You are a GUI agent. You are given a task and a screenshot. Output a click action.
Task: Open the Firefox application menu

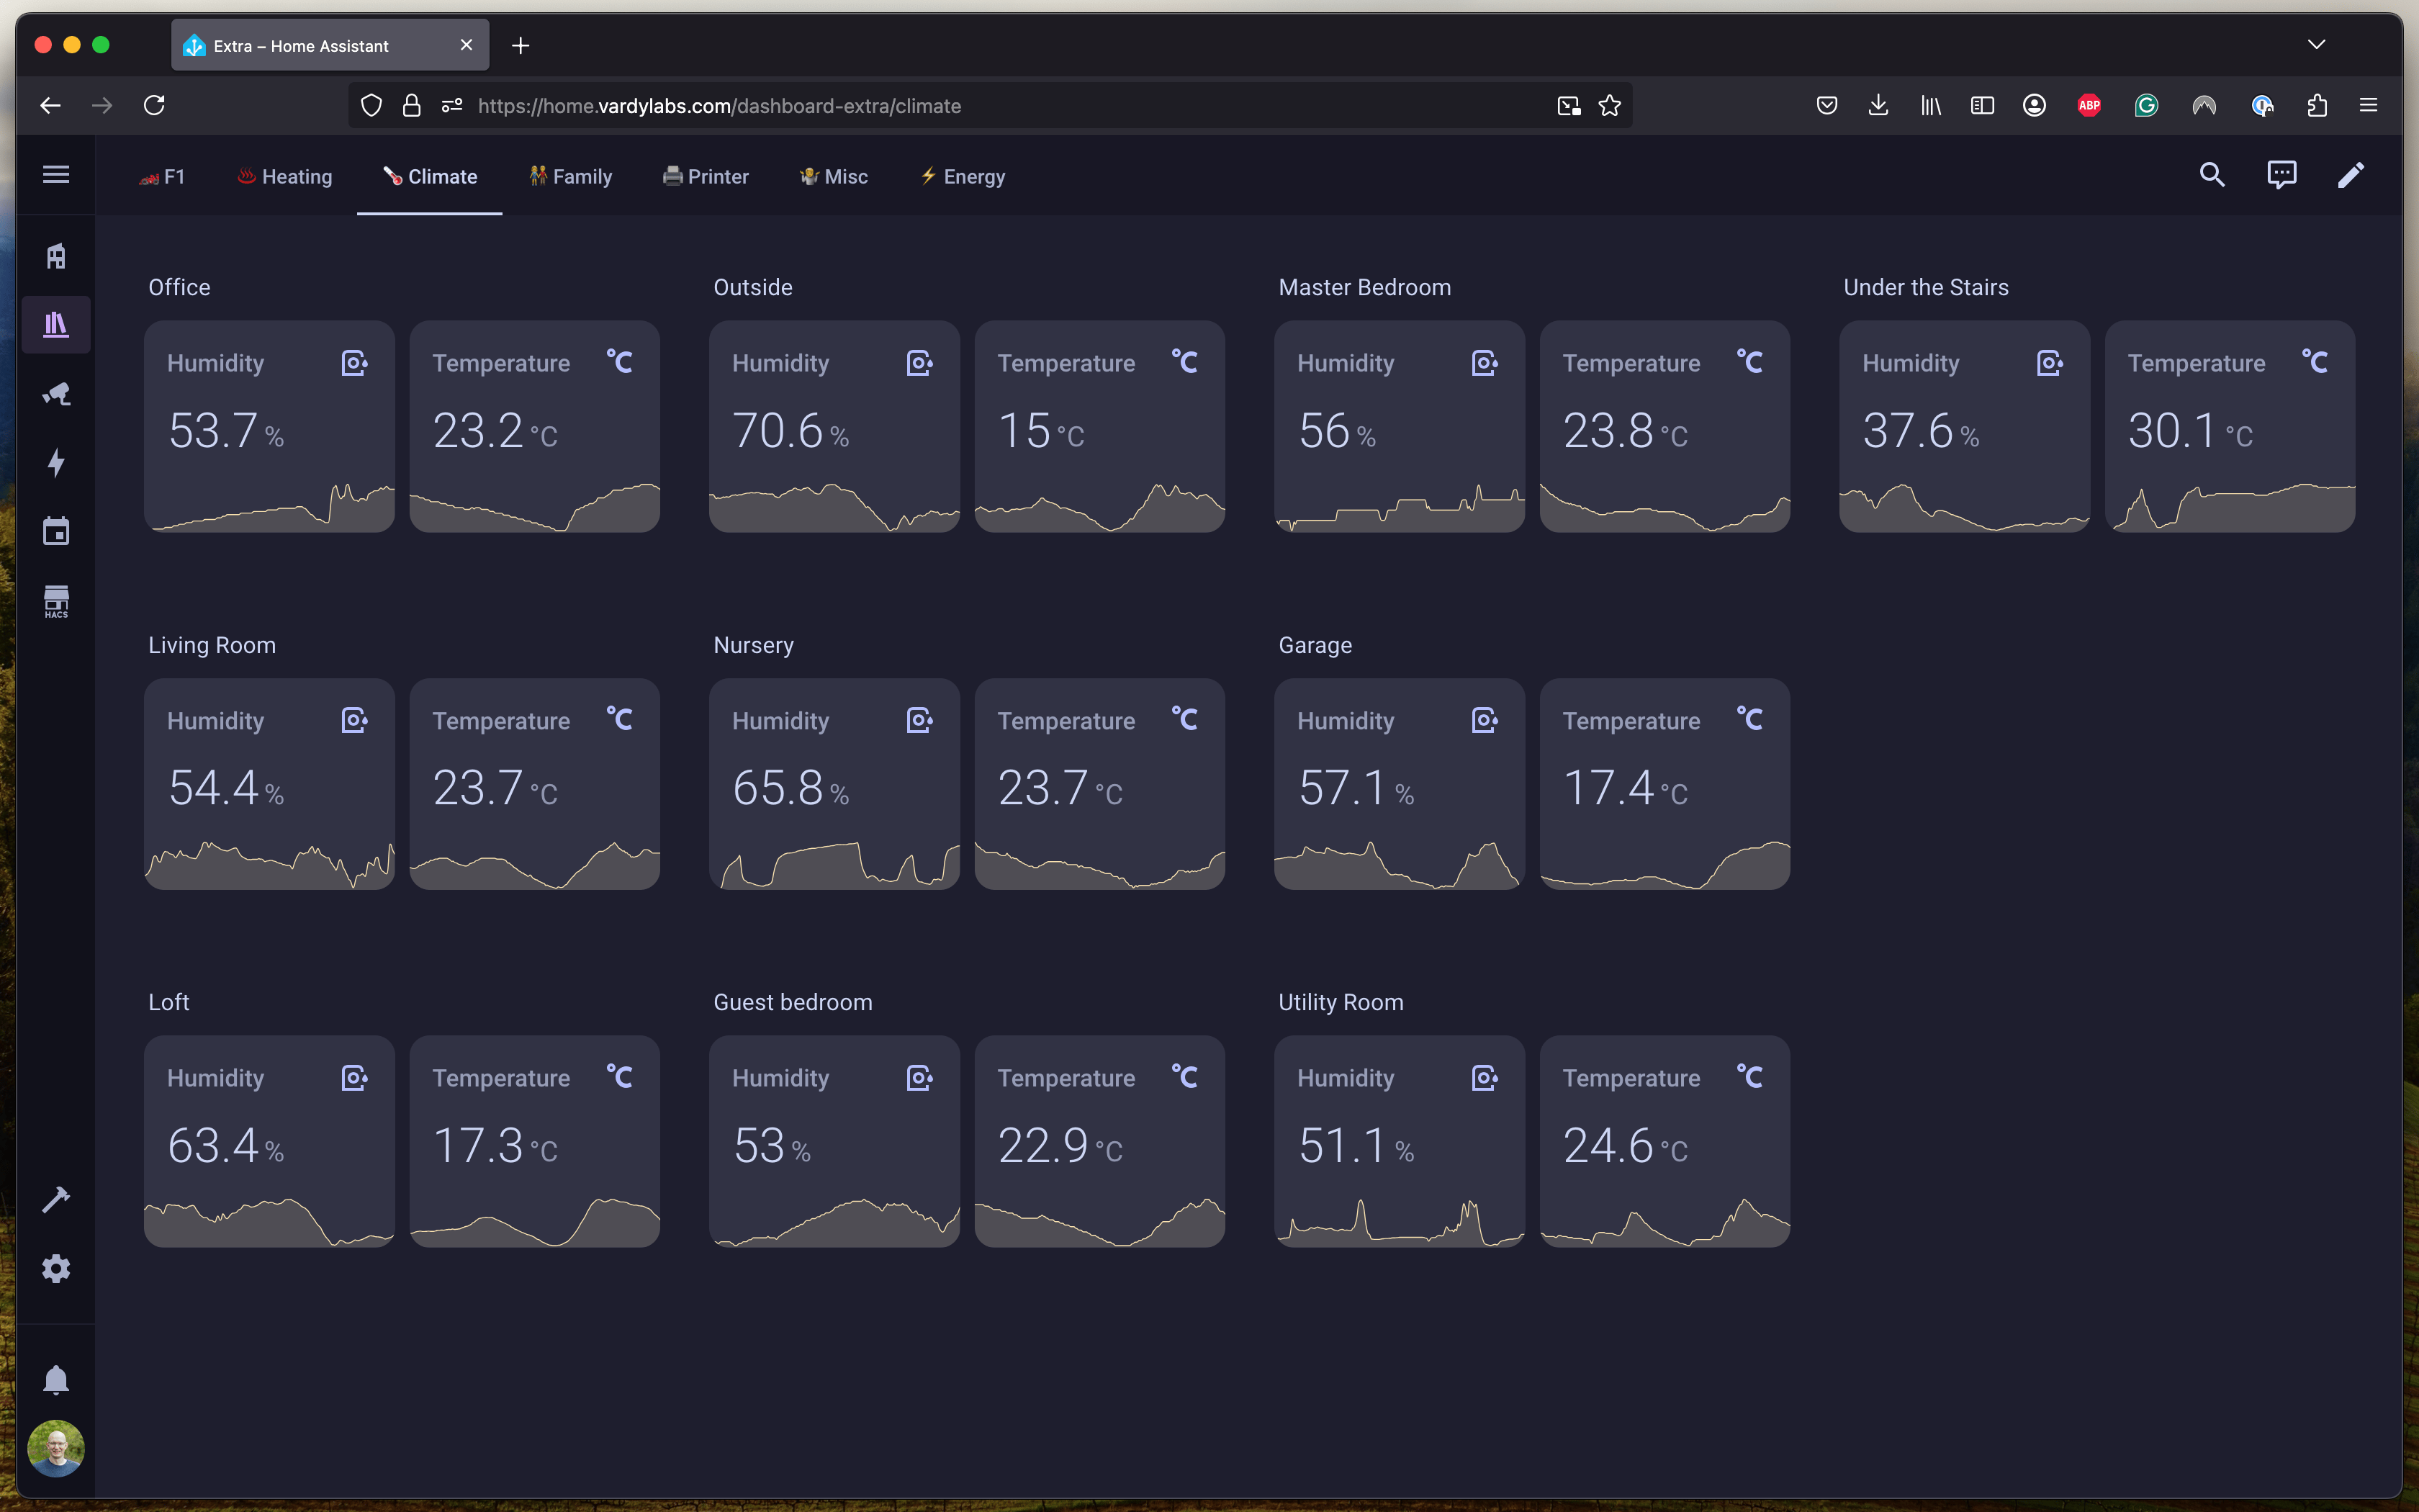2368,106
